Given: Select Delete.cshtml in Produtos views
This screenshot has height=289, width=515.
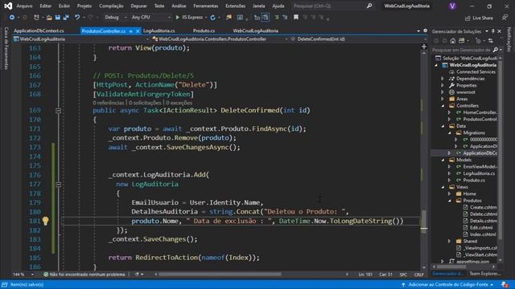Looking at the screenshot, I should [483, 214].
